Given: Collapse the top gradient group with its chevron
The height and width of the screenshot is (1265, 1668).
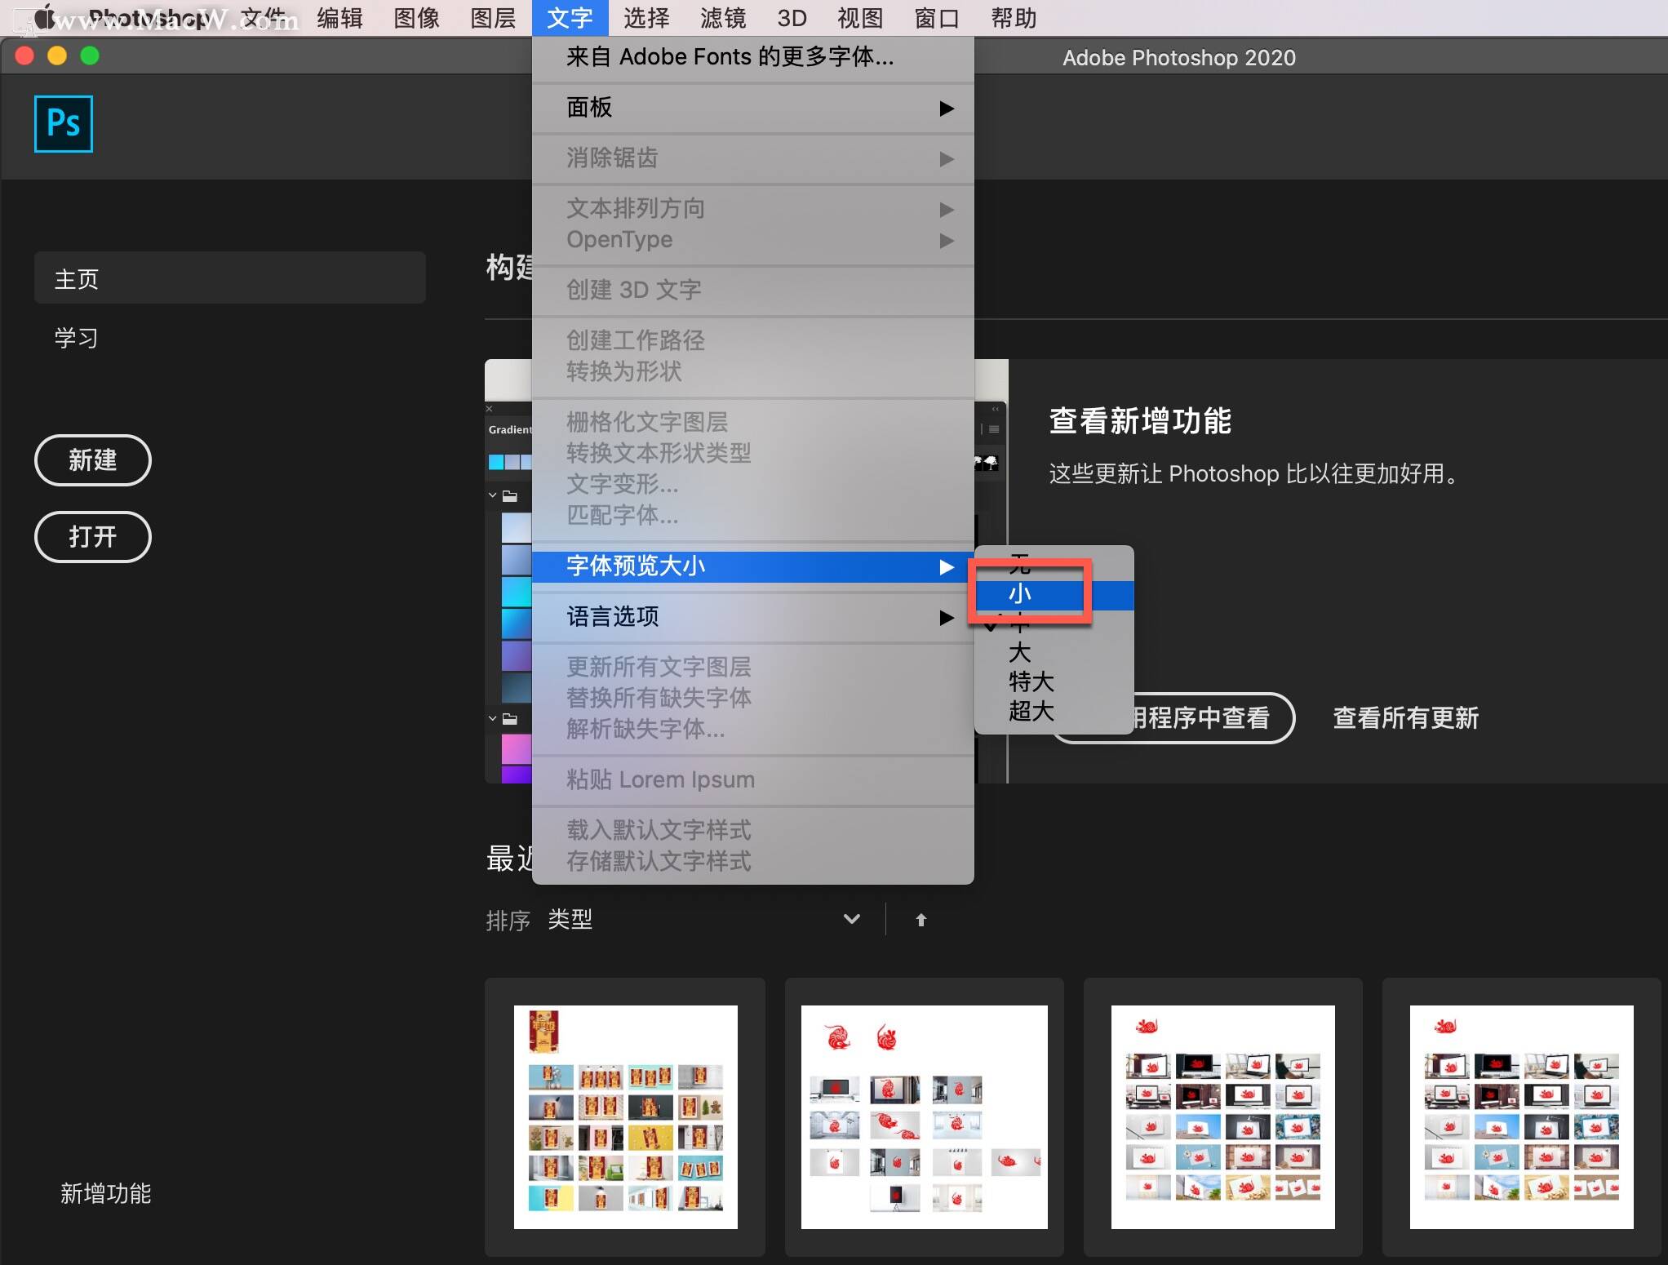Looking at the screenshot, I should tap(492, 496).
